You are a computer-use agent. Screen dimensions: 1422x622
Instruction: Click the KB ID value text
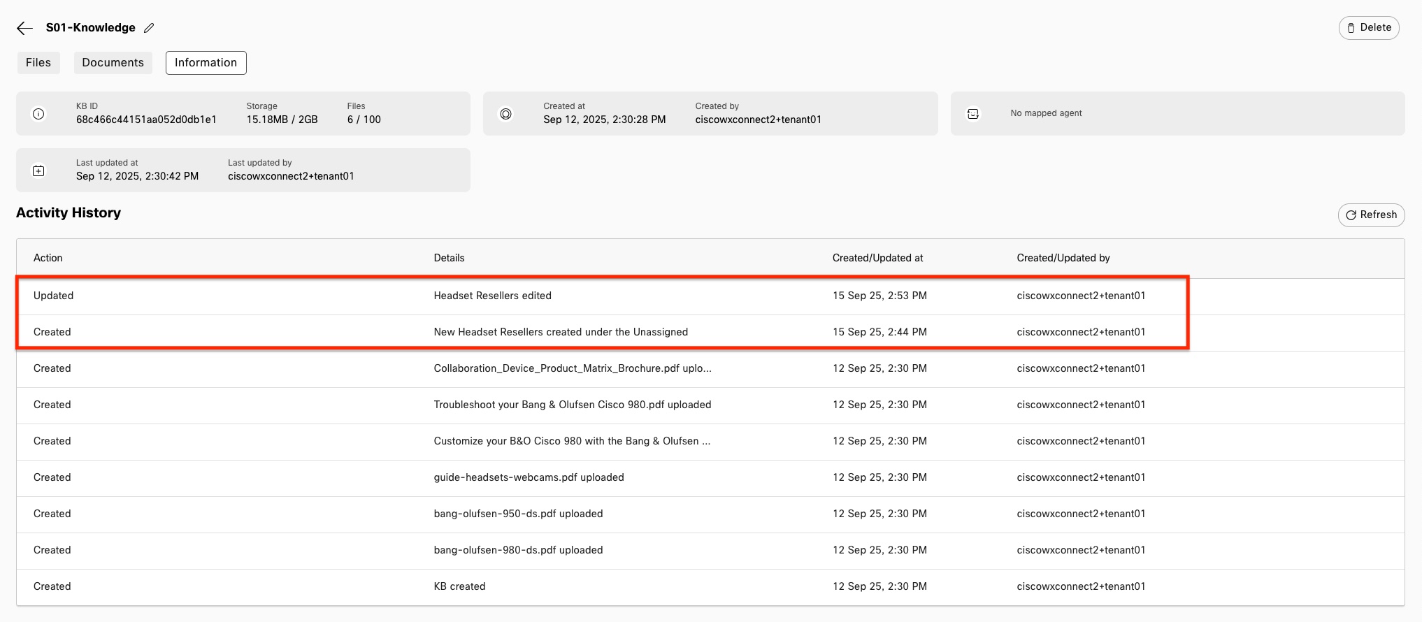click(146, 120)
